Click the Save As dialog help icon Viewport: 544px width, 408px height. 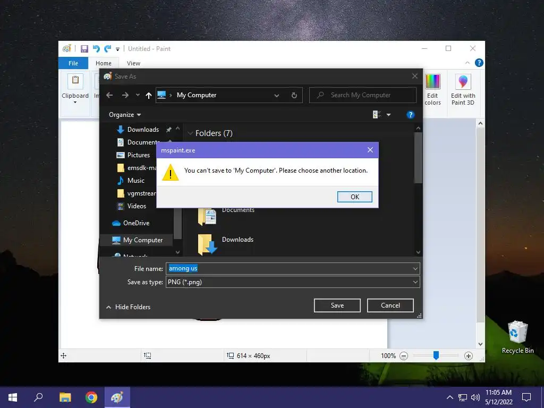[411, 115]
